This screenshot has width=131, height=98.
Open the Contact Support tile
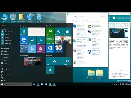pos(50,70)
